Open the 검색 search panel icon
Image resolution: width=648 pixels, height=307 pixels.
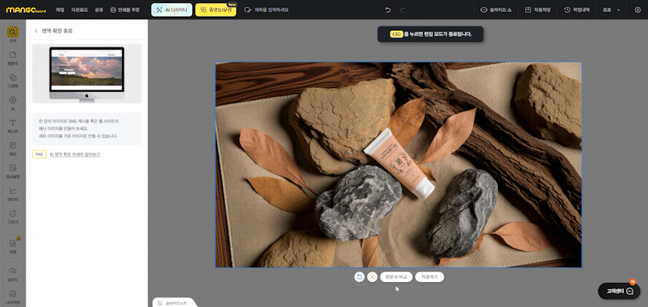click(13, 34)
